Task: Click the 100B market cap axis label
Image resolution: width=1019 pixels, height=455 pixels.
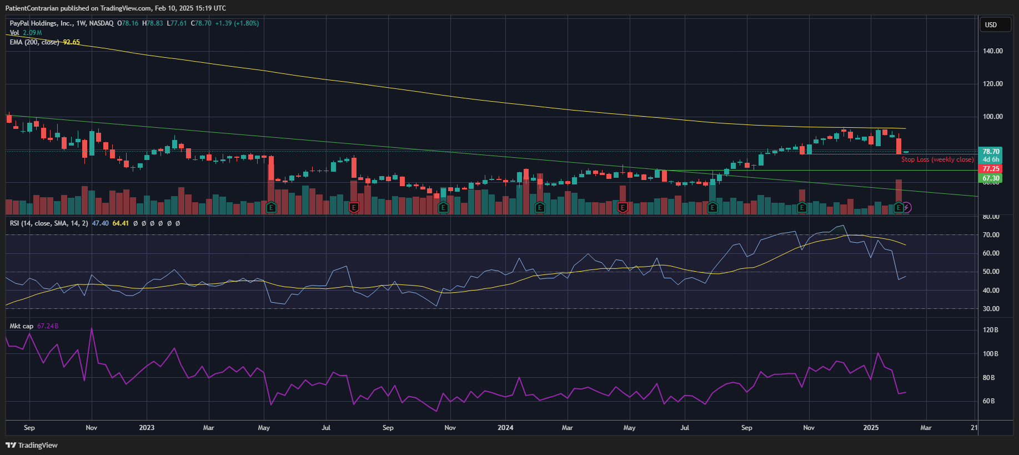Action: (x=990, y=354)
